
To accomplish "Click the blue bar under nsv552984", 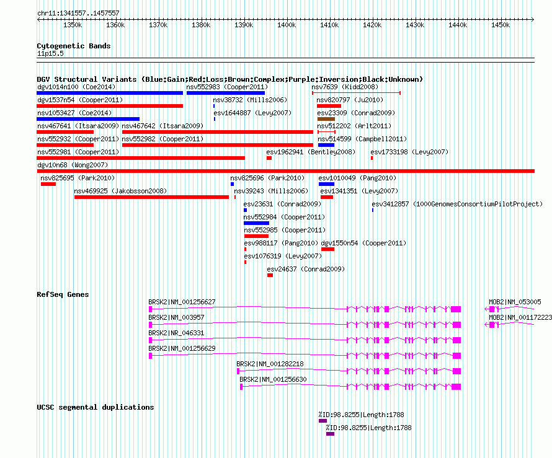I will coord(256,223).
